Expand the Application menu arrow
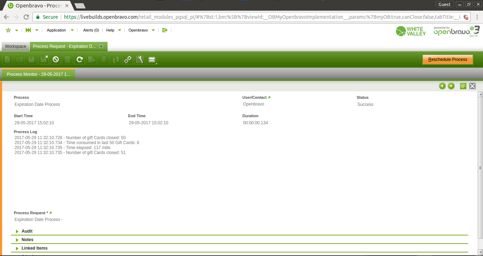Screen dimensions: 483x256 click(72, 30)
